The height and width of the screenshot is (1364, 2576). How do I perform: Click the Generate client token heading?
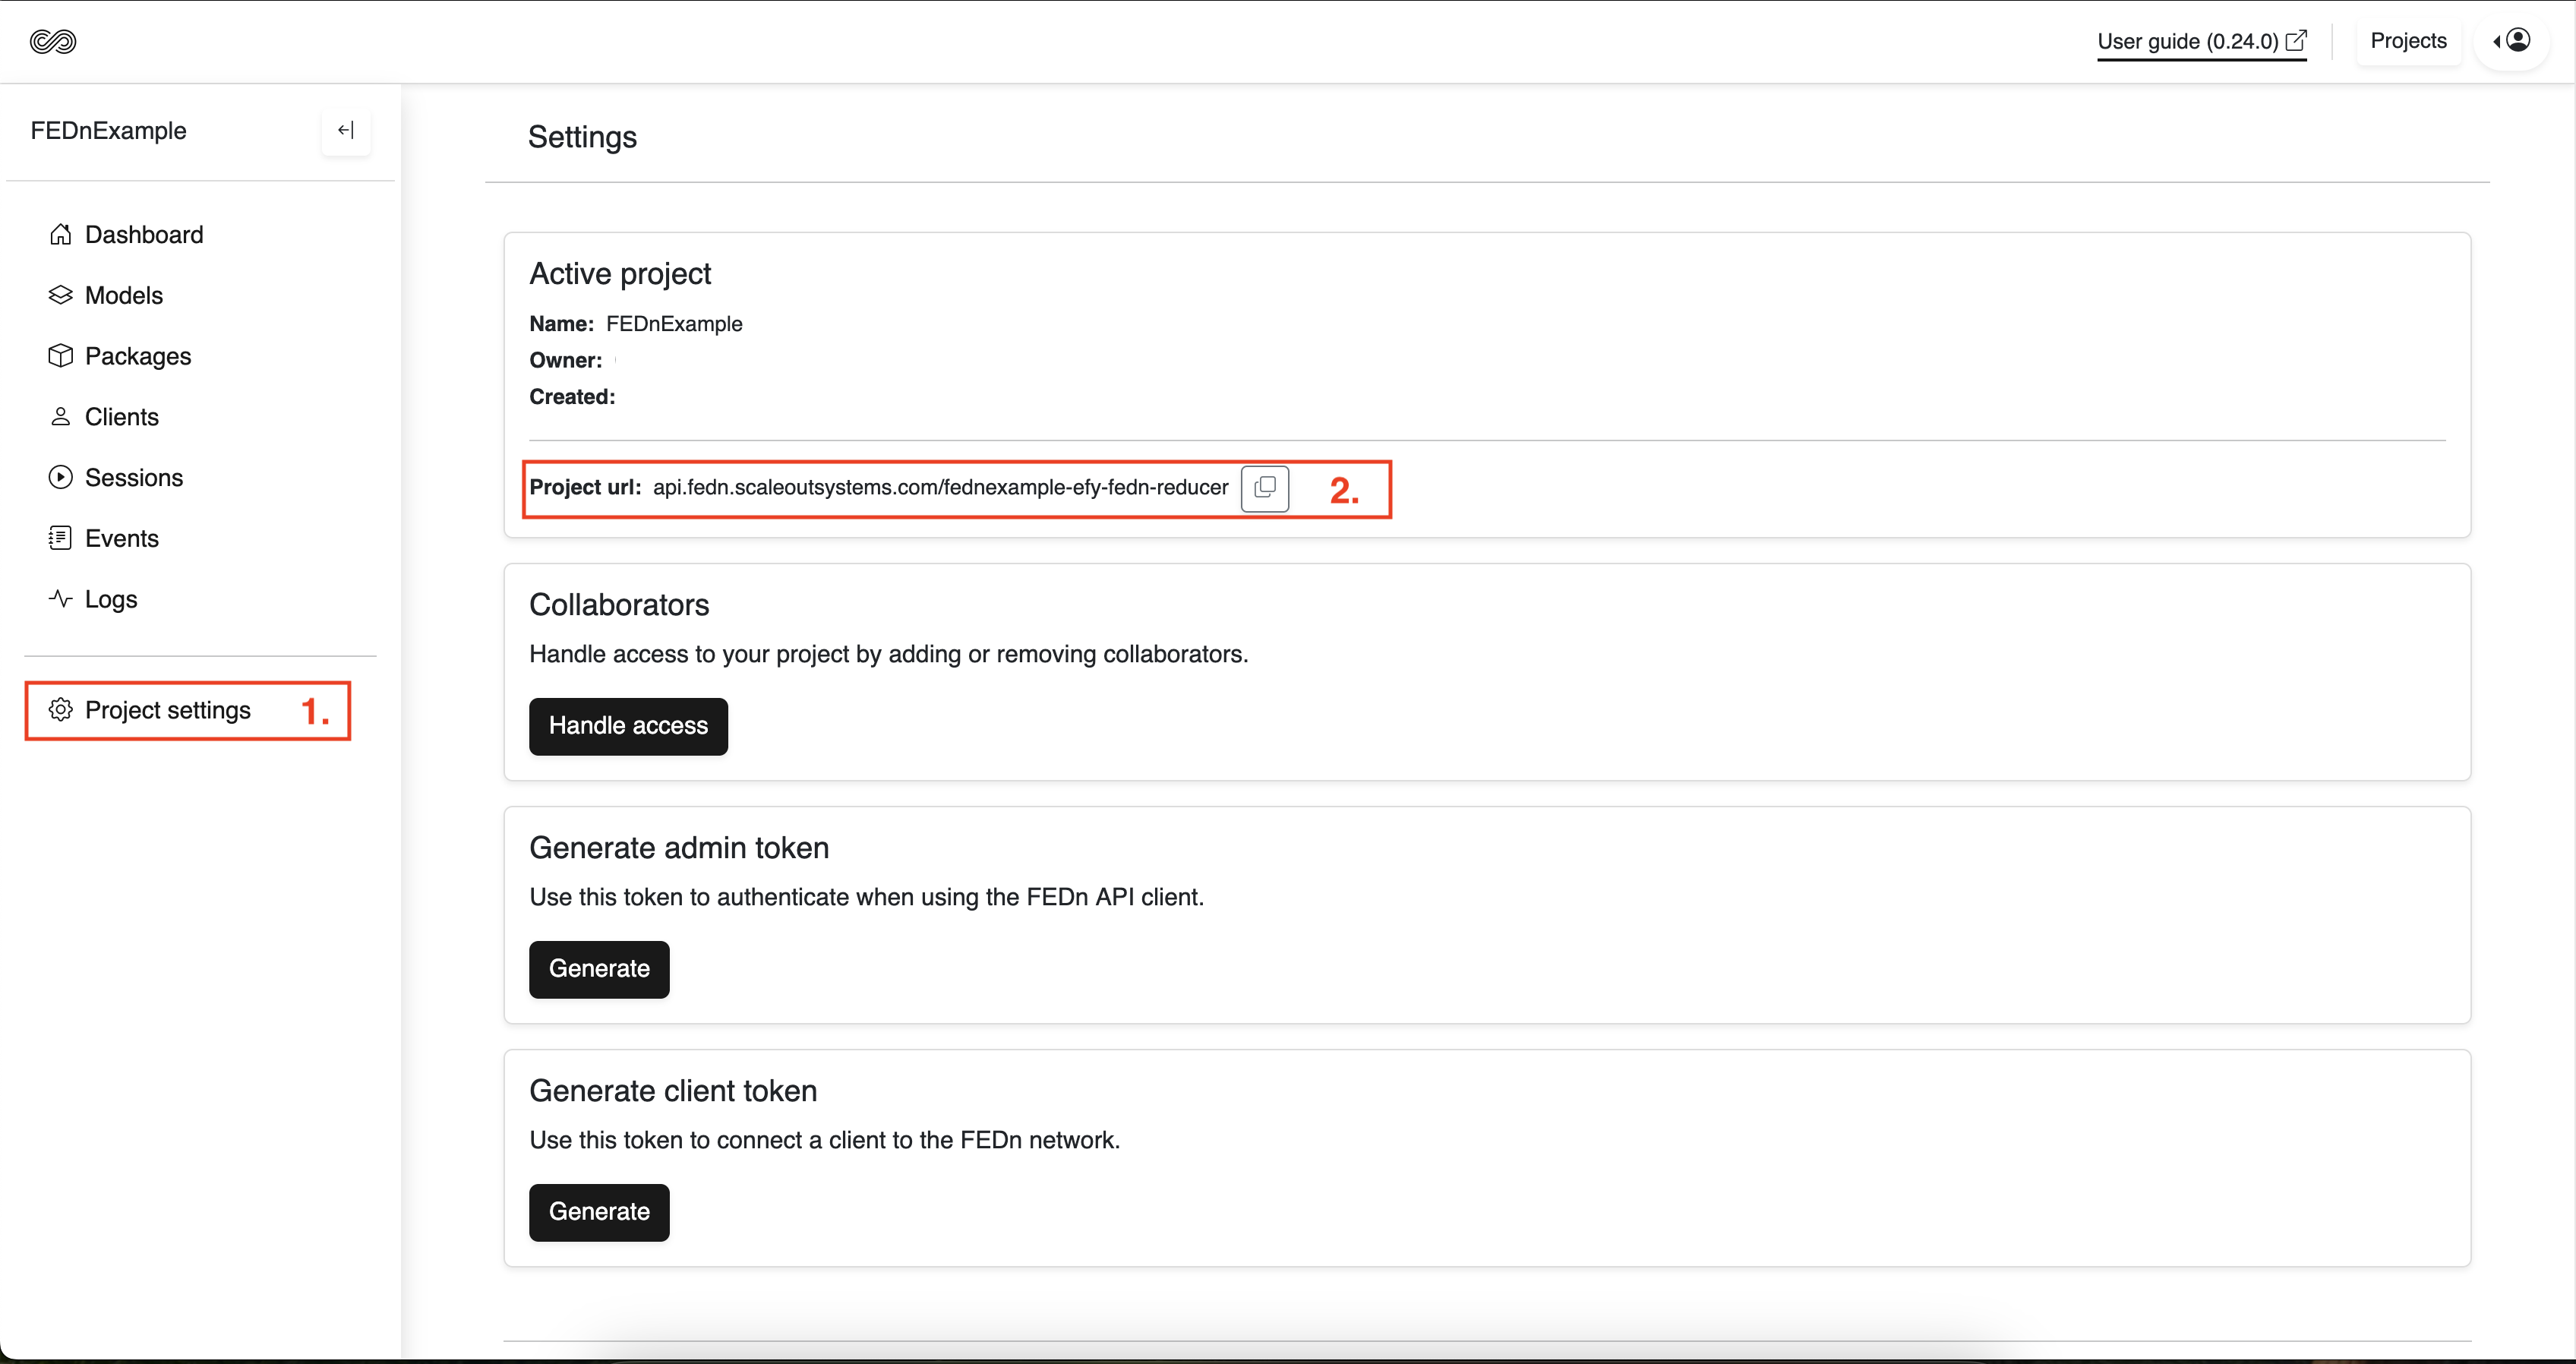click(673, 1091)
